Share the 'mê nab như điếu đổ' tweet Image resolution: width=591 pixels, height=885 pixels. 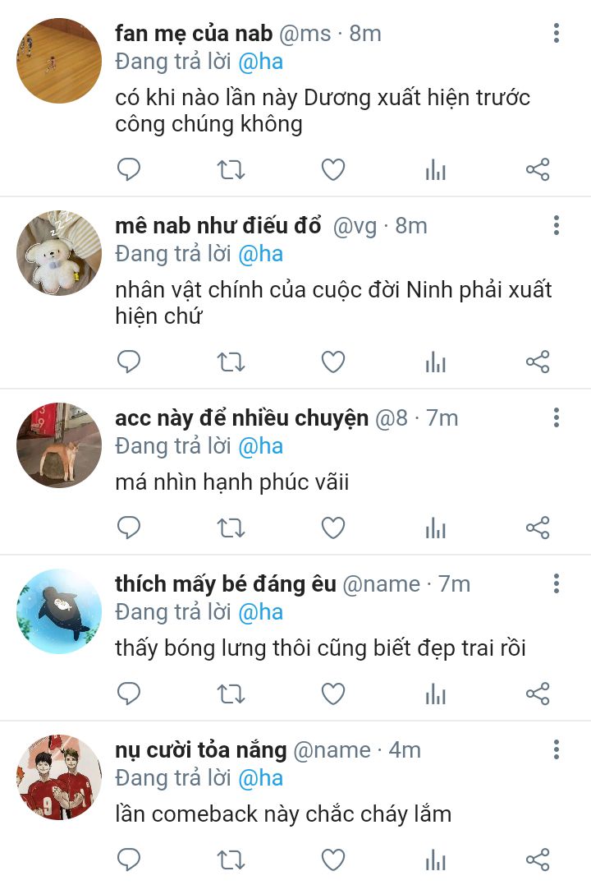(x=538, y=362)
